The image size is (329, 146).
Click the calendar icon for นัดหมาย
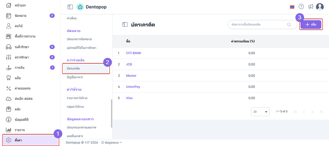tap(9, 16)
